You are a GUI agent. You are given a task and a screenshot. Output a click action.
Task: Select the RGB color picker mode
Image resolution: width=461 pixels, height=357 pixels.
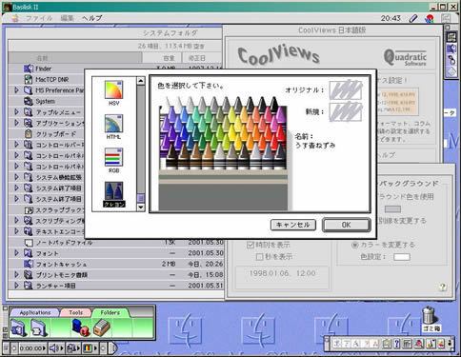pyautogui.click(x=113, y=160)
